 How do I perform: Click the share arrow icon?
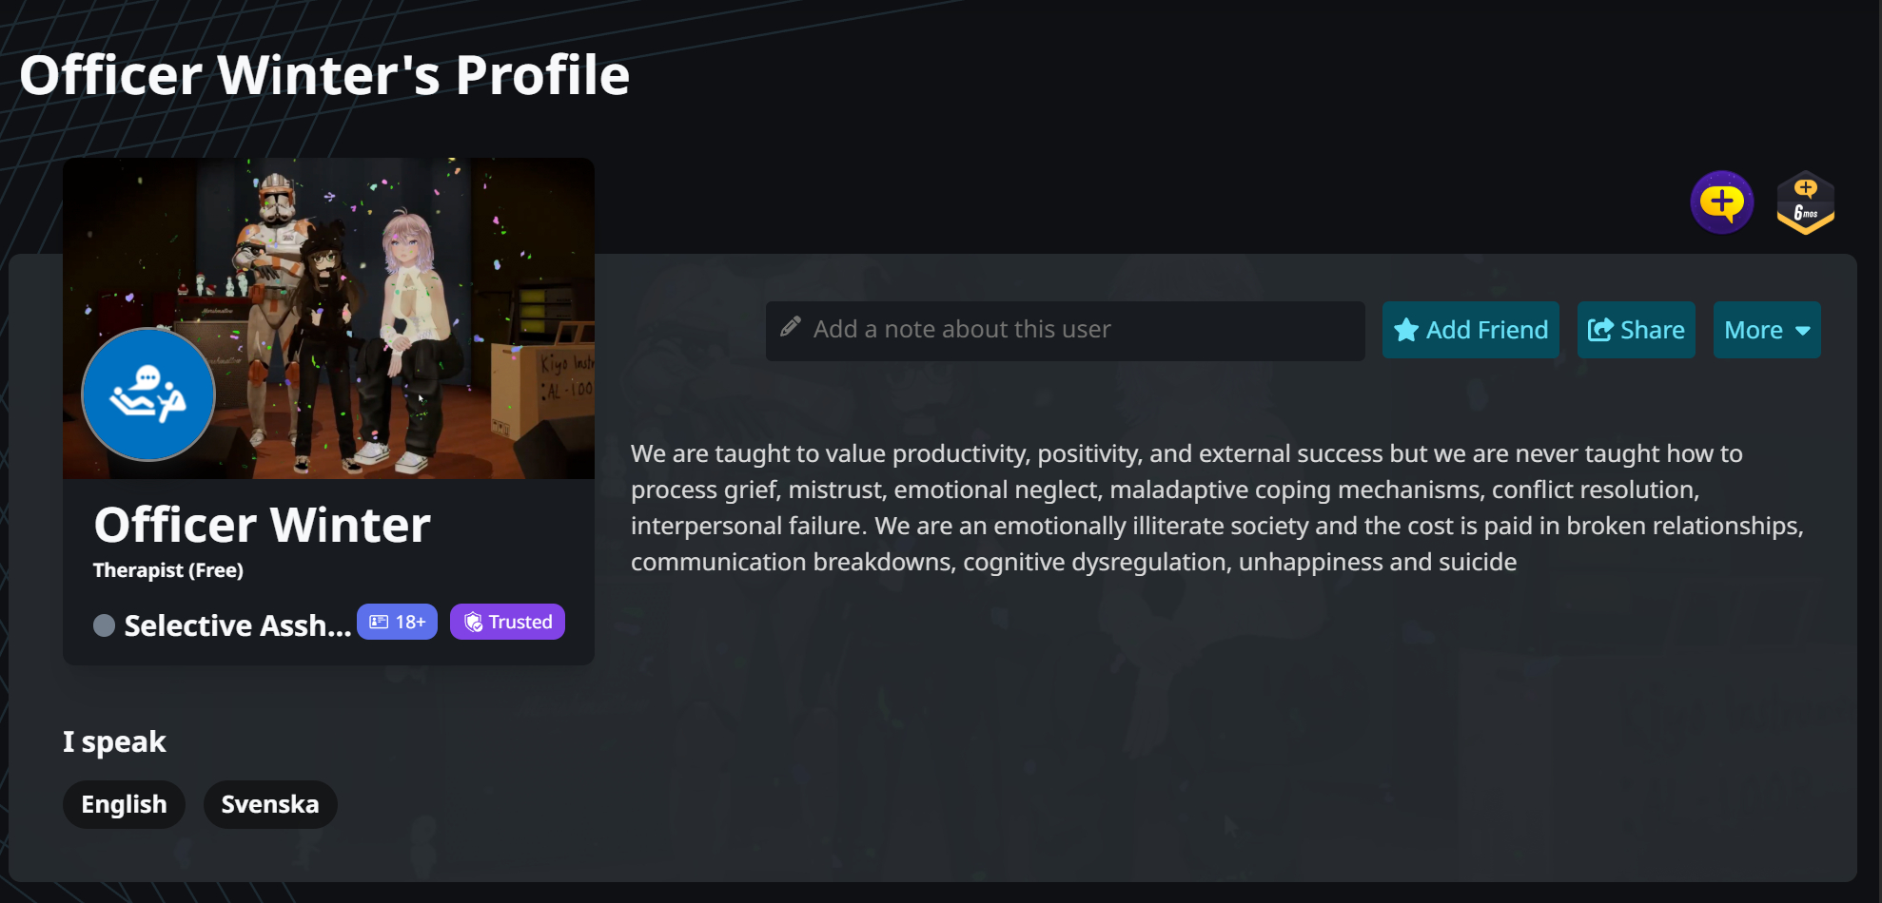1600,330
